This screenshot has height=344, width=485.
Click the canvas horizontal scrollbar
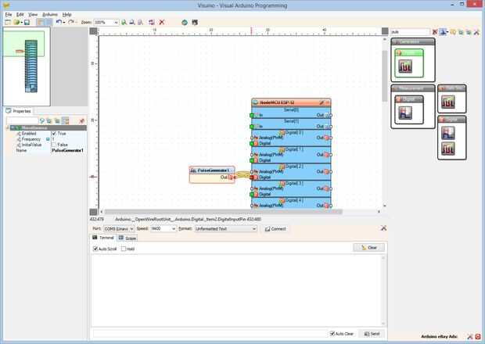point(223,212)
